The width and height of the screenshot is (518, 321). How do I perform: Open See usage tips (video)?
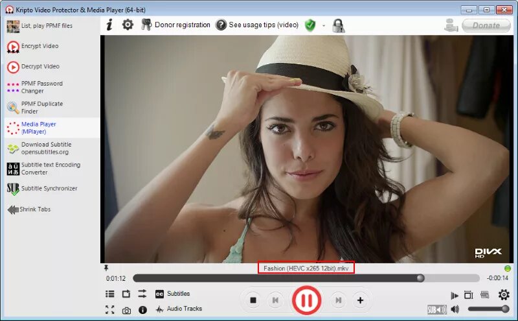[257, 25]
